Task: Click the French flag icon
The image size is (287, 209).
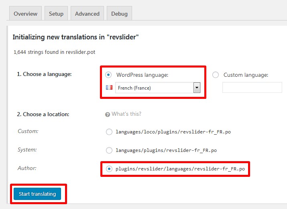Action: click(109, 88)
